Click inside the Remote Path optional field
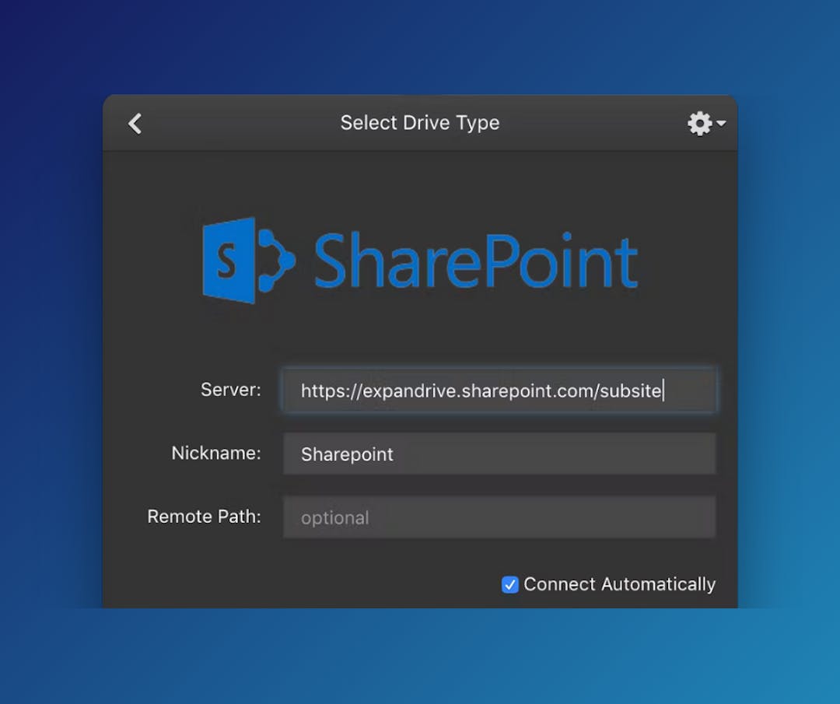Viewport: 840px width, 704px height. point(499,517)
